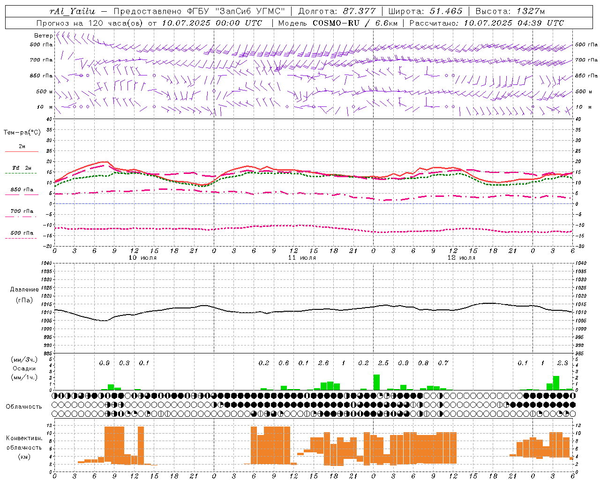This screenshot has width=600, height=480.
Task: Click the 'Конвективн.' convective cloud label
Action: [x=24, y=438]
